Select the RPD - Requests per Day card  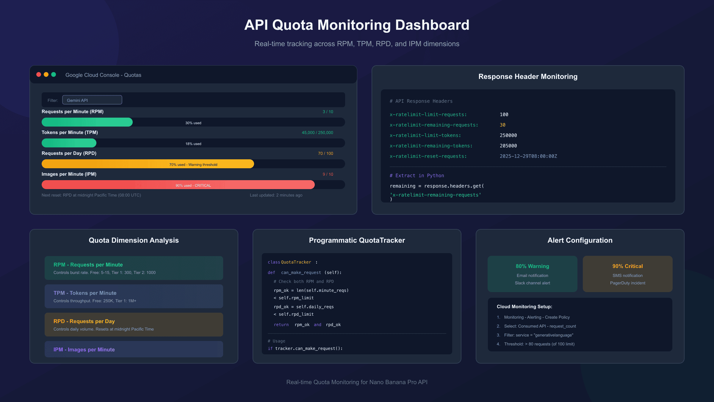[134, 325]
